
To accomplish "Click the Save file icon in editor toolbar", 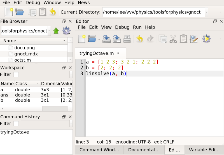I will [x=106, y=39].
